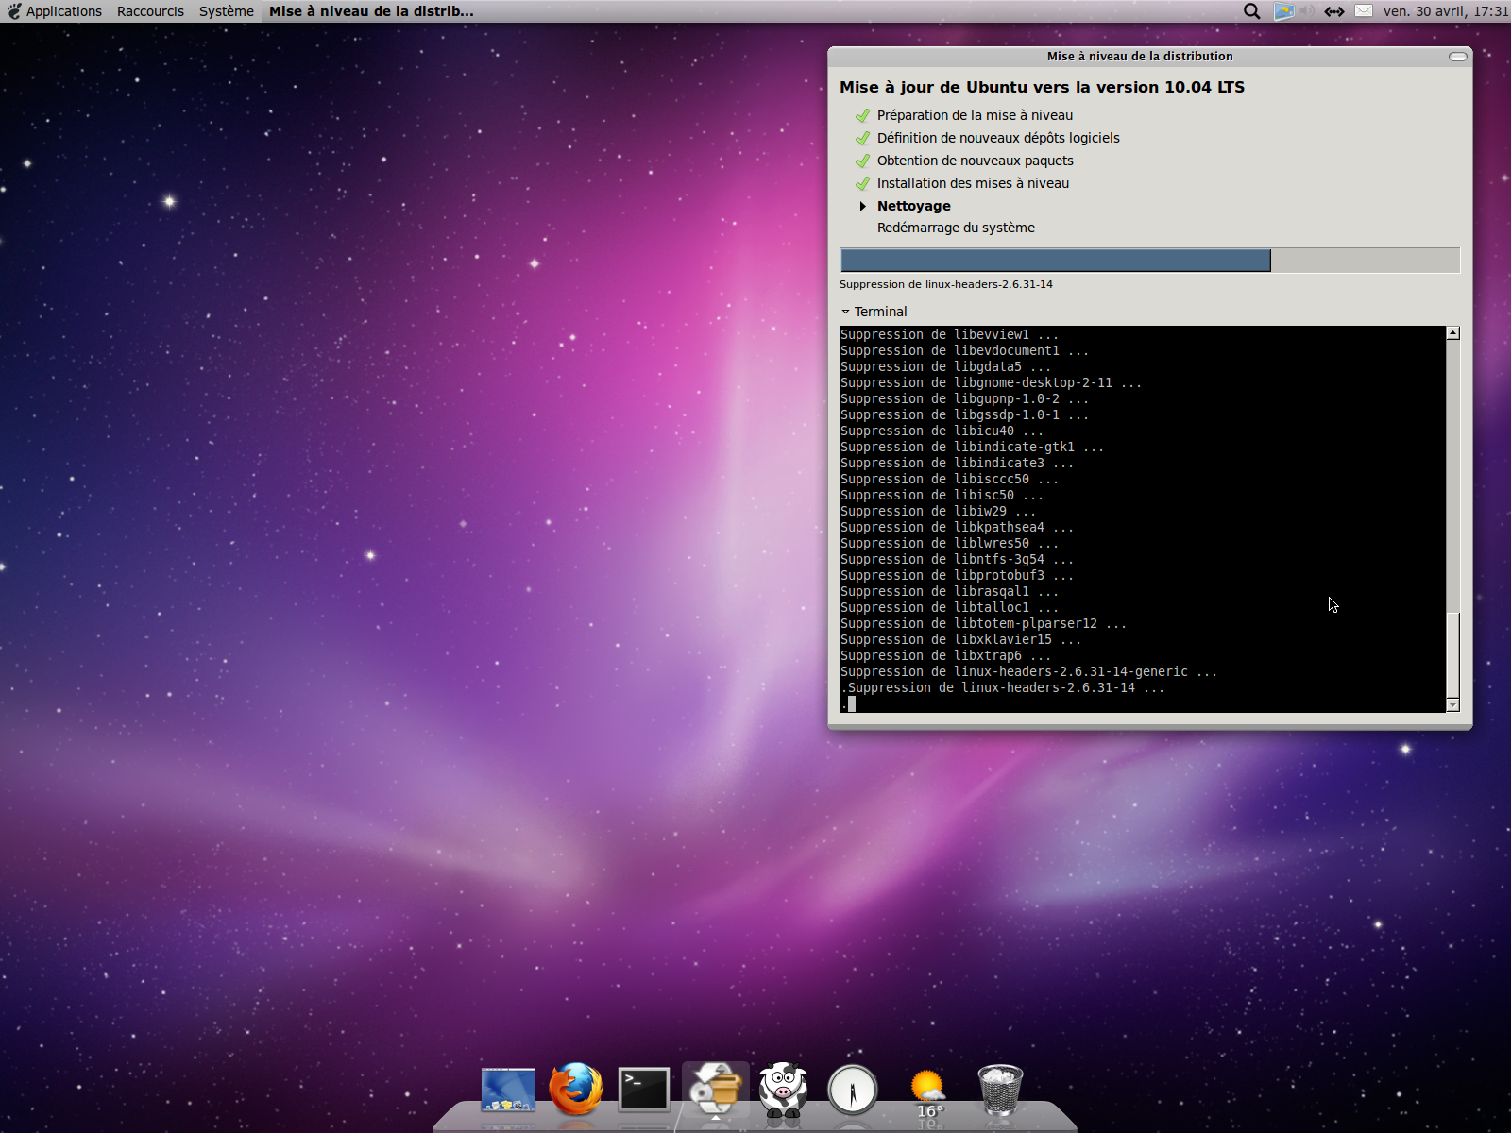Click the terminal scrollbar up arrow
This screenshot has width=1511, height=1133.
click(x=1452, y=333)
